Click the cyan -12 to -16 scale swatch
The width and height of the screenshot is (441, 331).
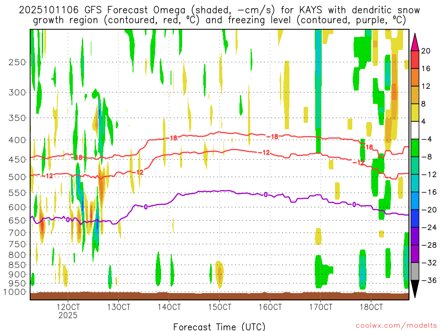point(415,183)
